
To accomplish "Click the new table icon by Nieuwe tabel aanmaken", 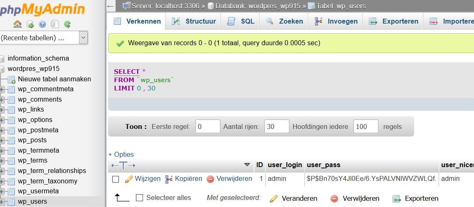I will tap(11, 79).
